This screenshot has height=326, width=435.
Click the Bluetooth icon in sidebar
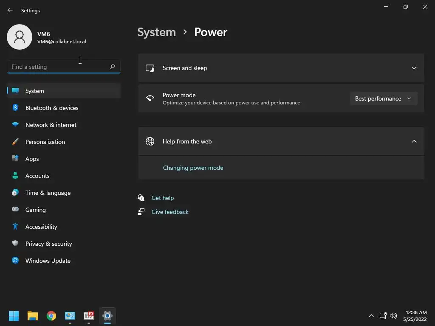15,107
